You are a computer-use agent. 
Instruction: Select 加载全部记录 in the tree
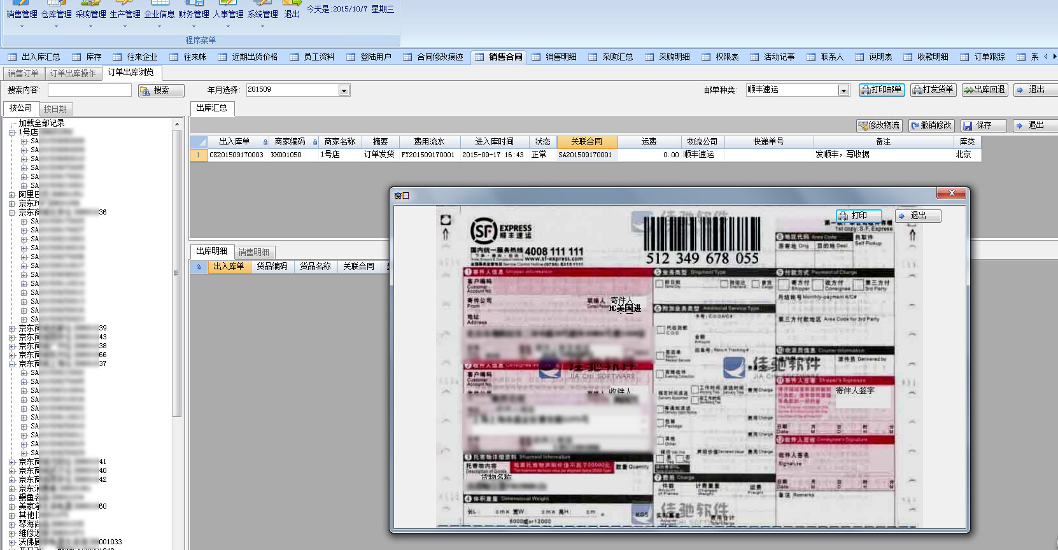pyautogui.click(x=41, y=123)
